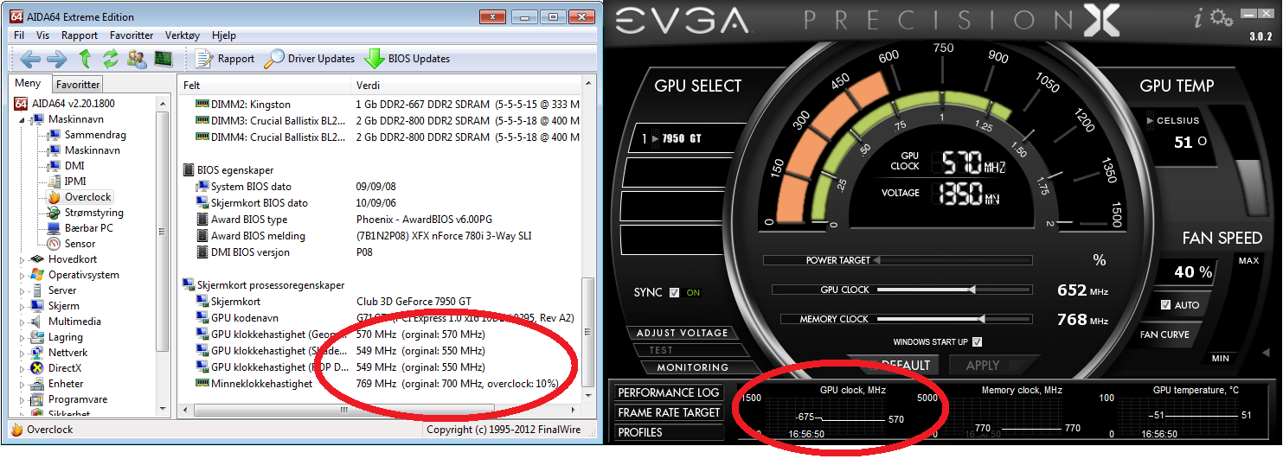Toggle the Windows Start Up checkbox
The width and height of the screenshot is (1283, 459).
(978, 342)
